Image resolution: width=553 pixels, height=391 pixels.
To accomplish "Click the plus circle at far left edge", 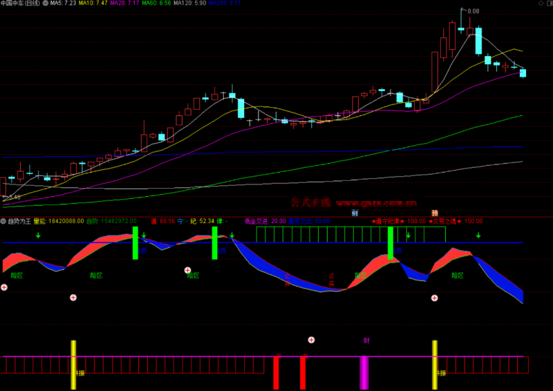I will (3, 287).
